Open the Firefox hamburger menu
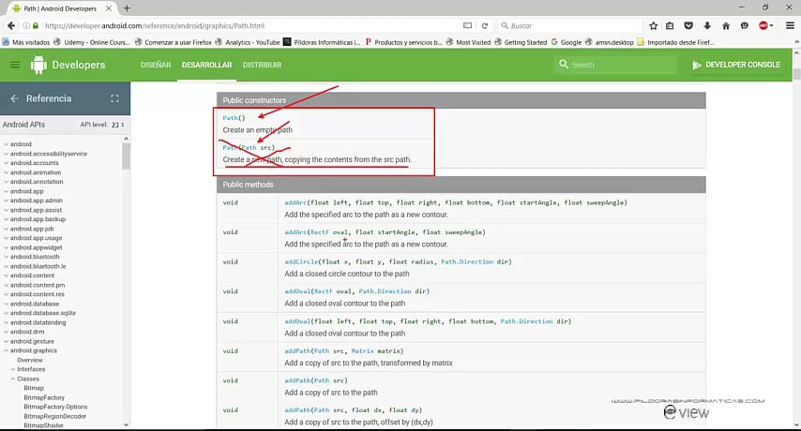801x431 pixels. point(790,25)
